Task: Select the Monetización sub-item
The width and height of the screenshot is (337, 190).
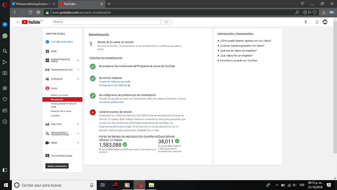Action: (62, 99)
